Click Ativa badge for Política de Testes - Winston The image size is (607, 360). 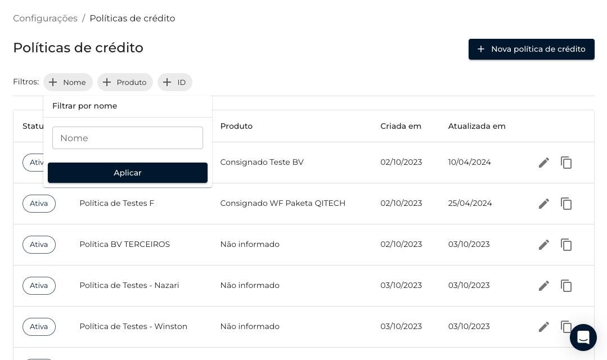tap(39, 327)
